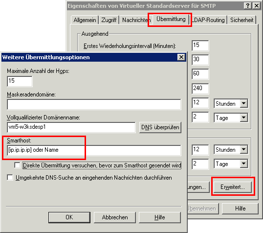Click the help question mark icon in title bar

(x=248, y=6)
